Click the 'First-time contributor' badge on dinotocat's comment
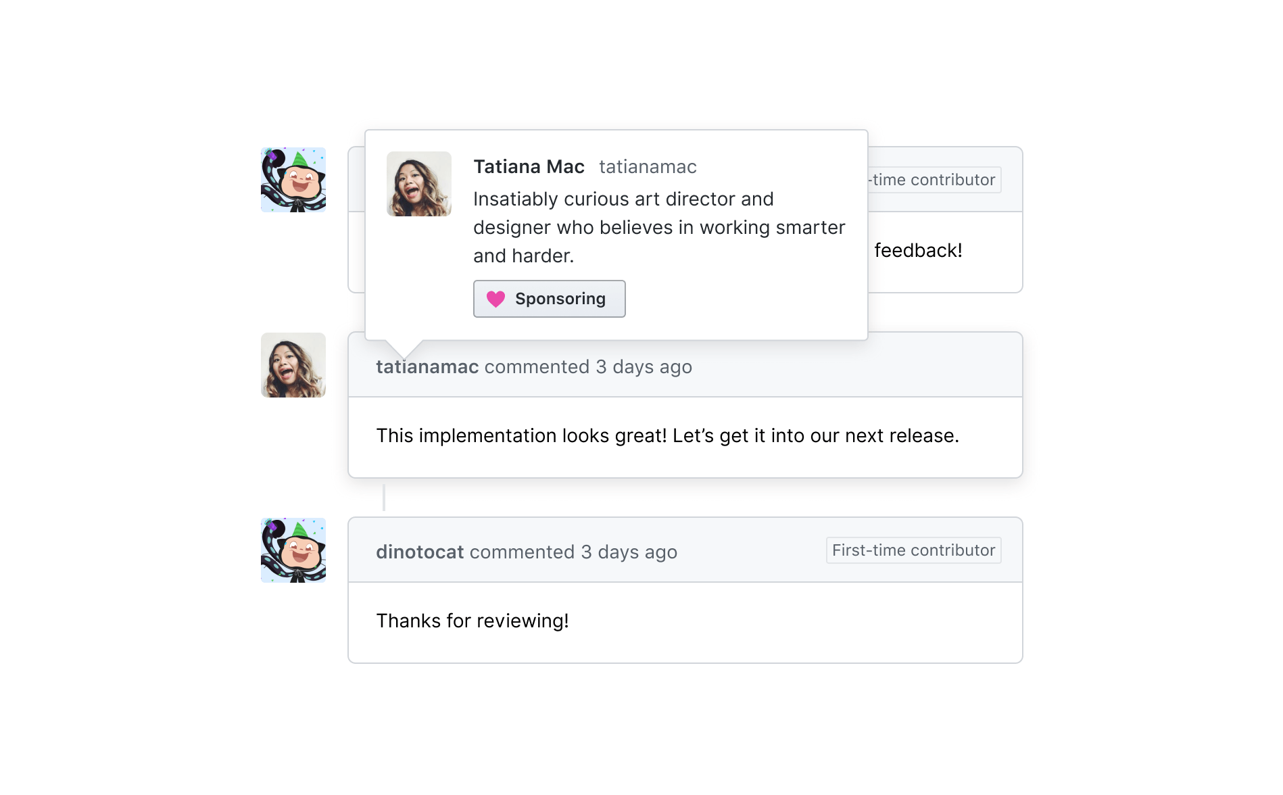1283x795 pixels. coord(913,550)
